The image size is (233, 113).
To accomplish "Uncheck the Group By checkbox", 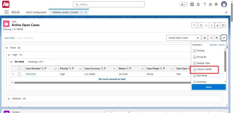I will coord(194,57).
